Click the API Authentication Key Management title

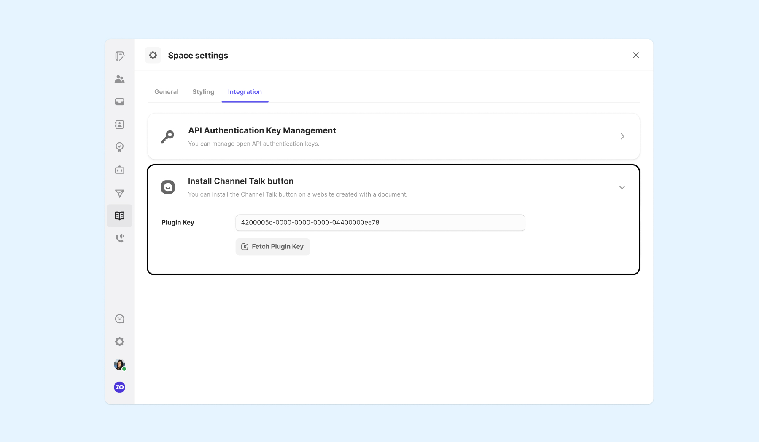point(262,130)
